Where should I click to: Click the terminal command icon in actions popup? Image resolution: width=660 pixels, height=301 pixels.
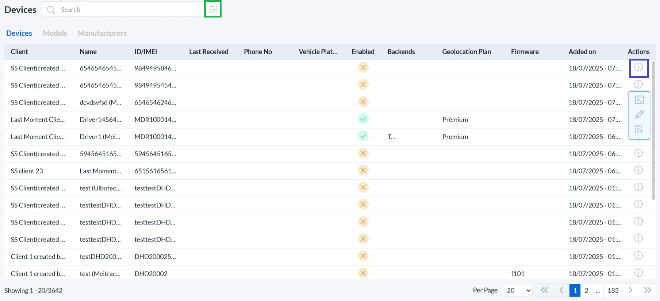click(639, 100)
